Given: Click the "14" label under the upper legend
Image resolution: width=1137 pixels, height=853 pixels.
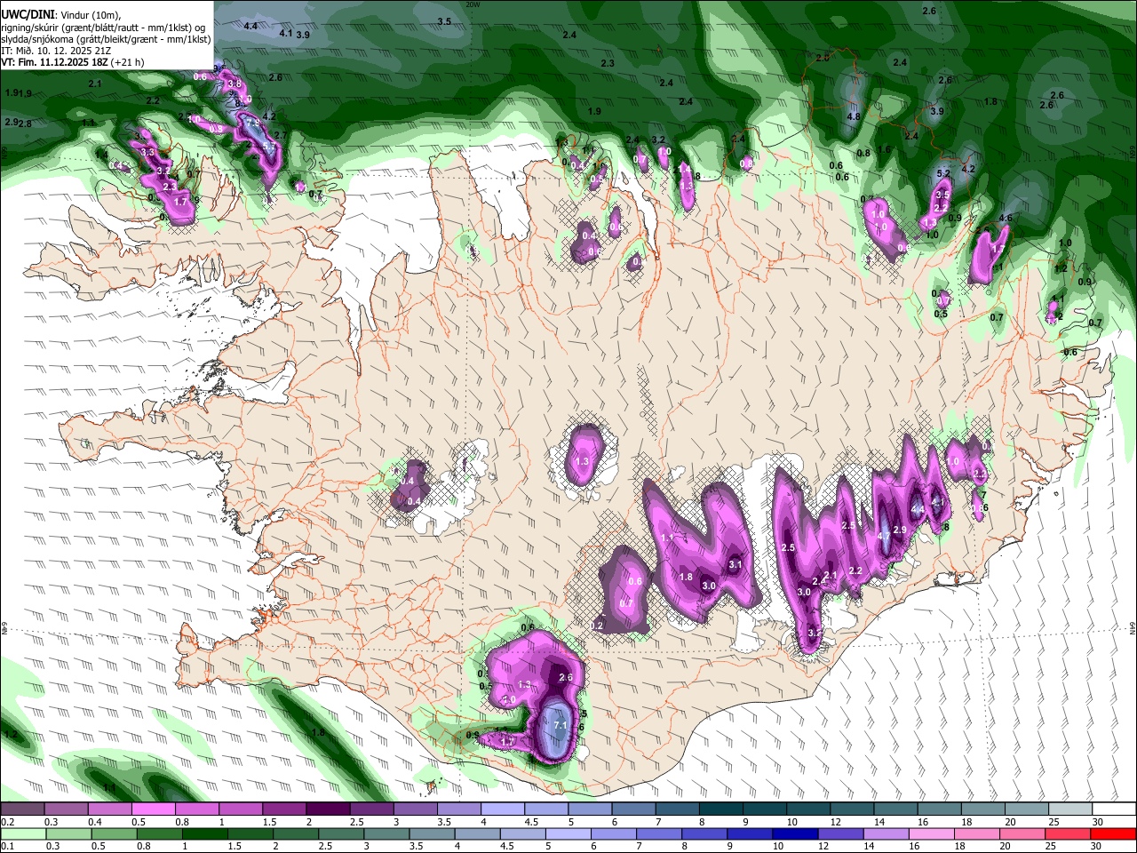Looking at the screenshot, I should tap(879, 822).
